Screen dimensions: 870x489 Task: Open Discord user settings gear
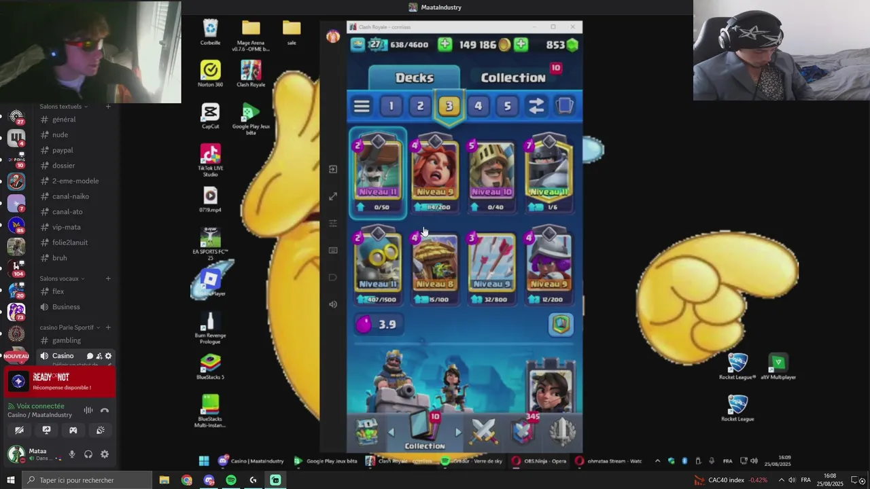pos(105,454)
